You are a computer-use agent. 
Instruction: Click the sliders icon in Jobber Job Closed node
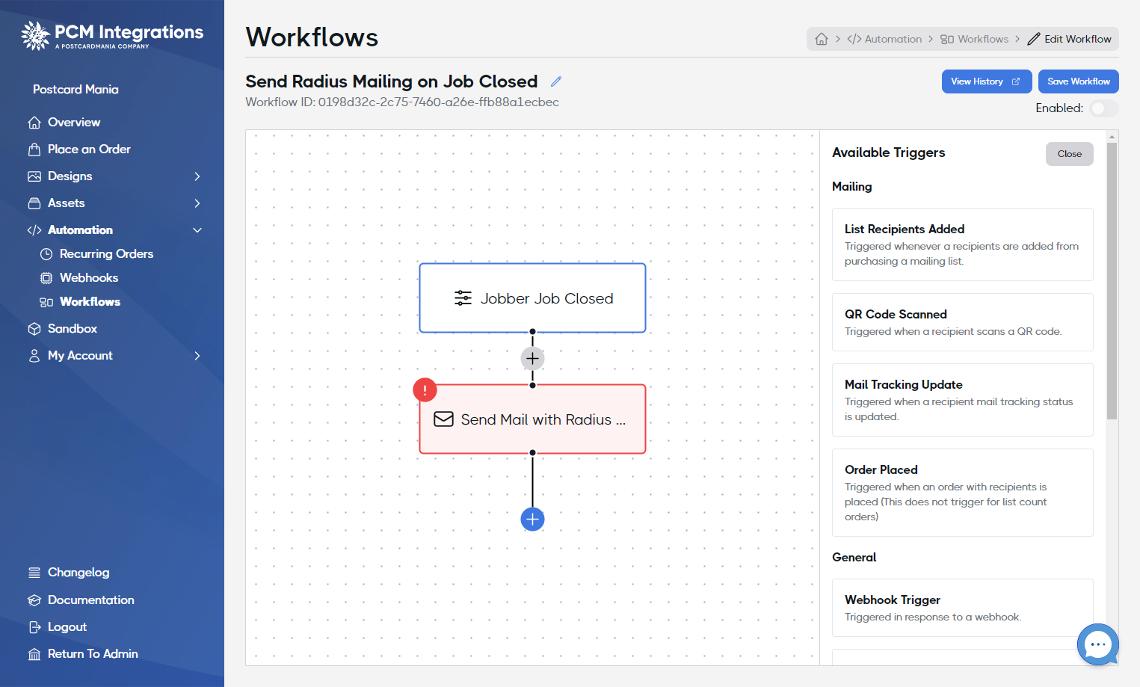(463, 298)
